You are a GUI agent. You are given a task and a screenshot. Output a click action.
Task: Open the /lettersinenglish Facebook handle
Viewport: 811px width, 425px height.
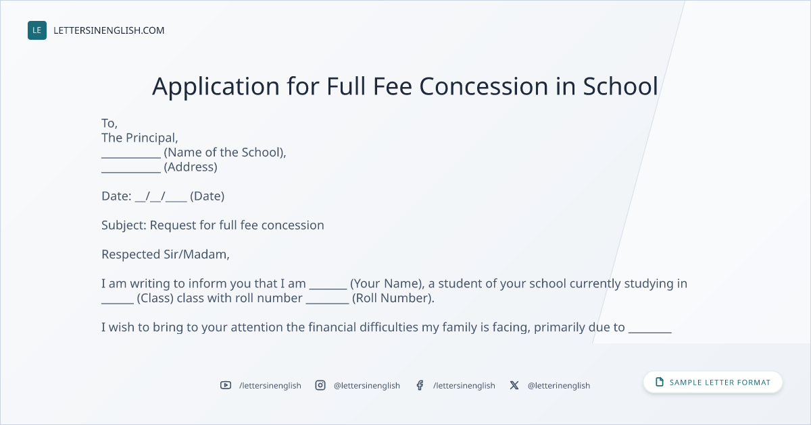coord(464,385)
